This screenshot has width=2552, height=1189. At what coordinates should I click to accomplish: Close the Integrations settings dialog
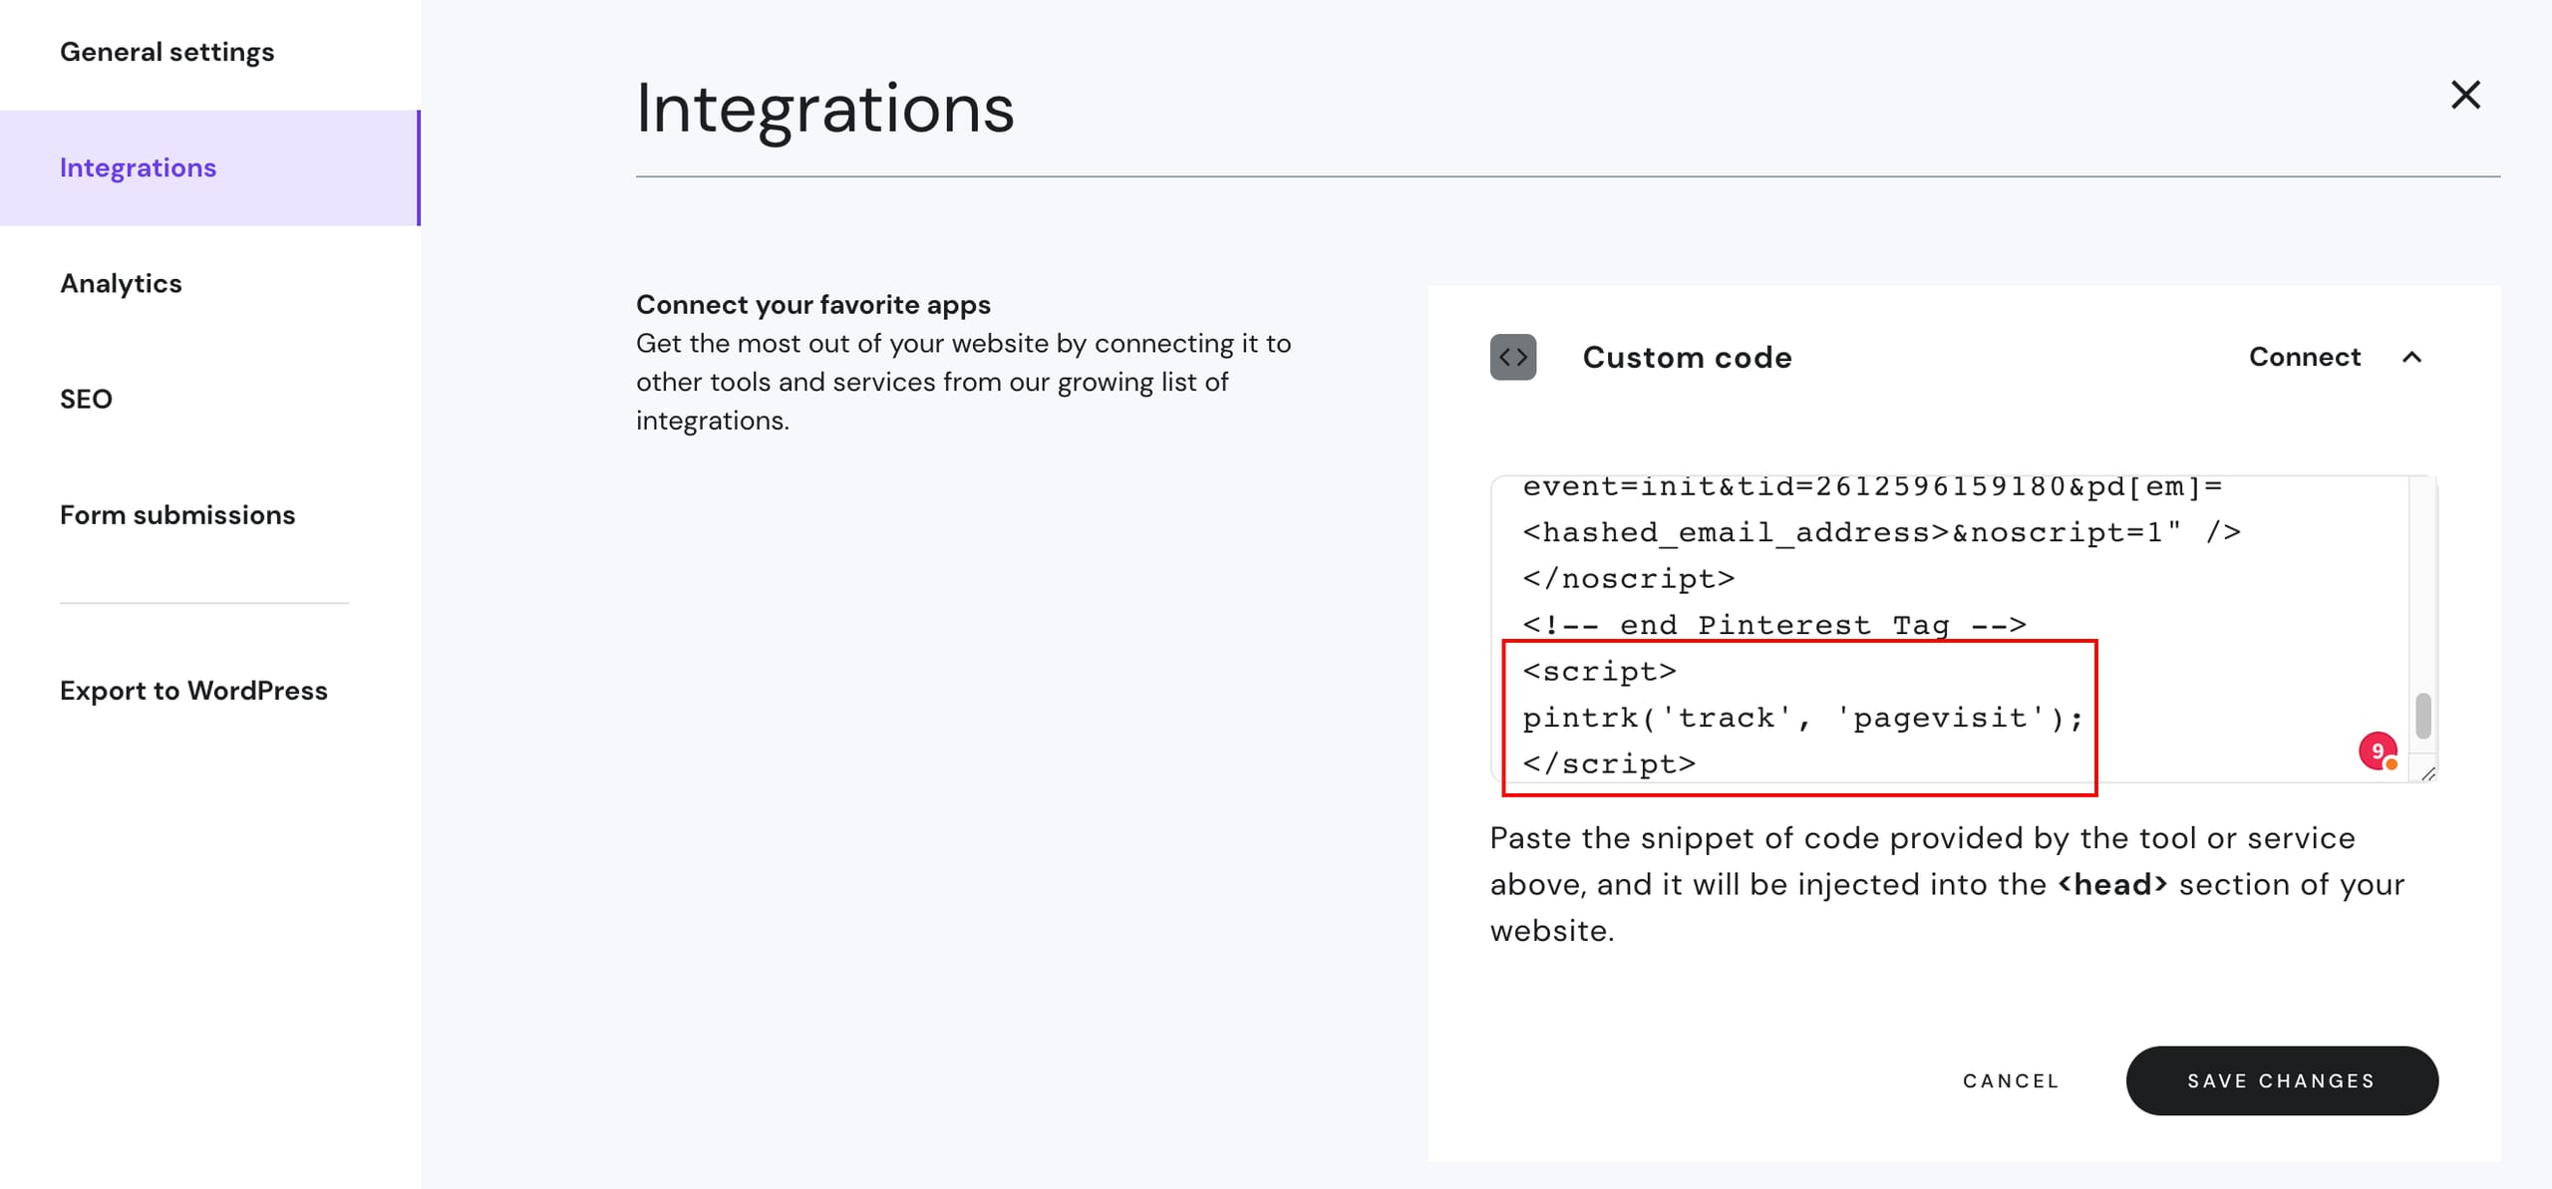point(2465,96)
